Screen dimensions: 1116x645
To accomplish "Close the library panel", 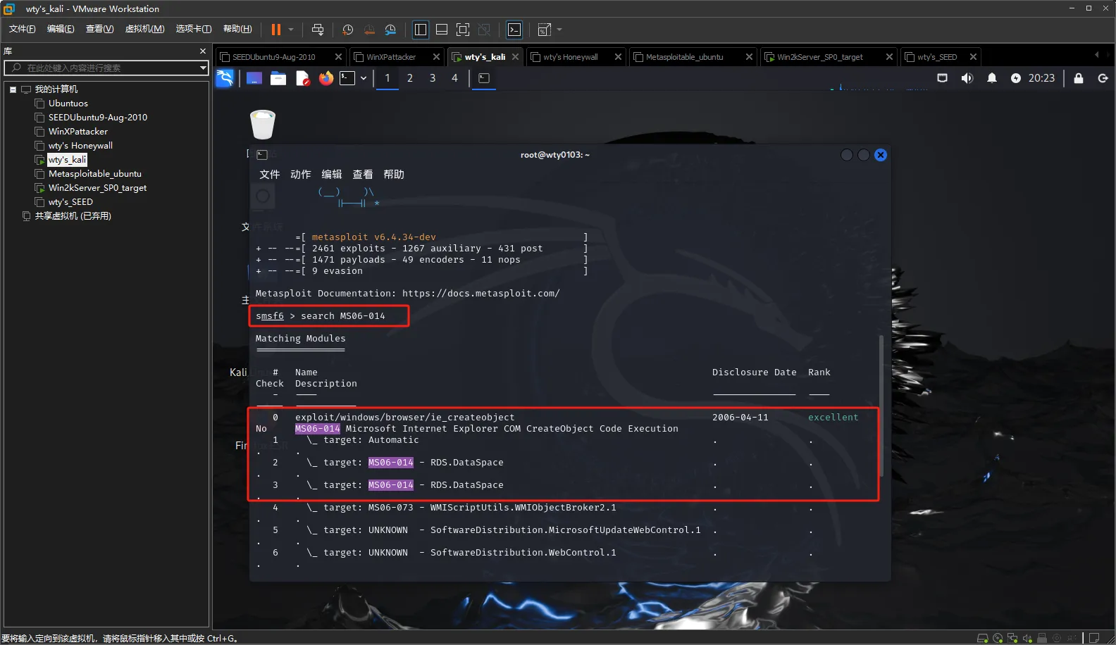I will coord(203,51).
